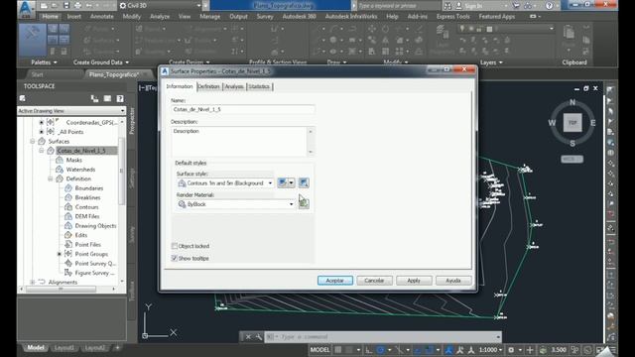The width and height of the screenshot is (635, 357).
Task: Click the Ayuda button
Action: 453,281
